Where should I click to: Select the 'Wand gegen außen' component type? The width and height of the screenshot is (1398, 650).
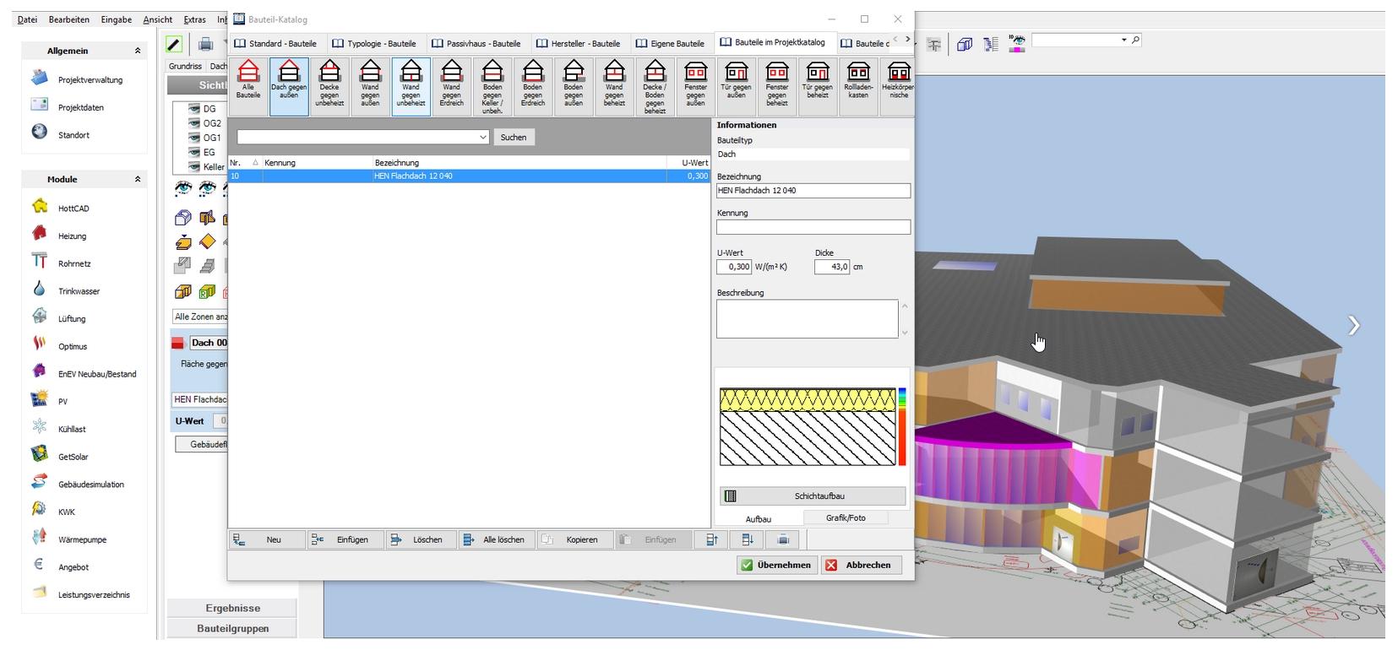(370, 86)
